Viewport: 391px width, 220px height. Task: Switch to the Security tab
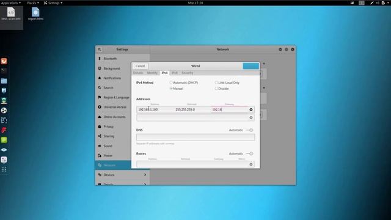188,73
